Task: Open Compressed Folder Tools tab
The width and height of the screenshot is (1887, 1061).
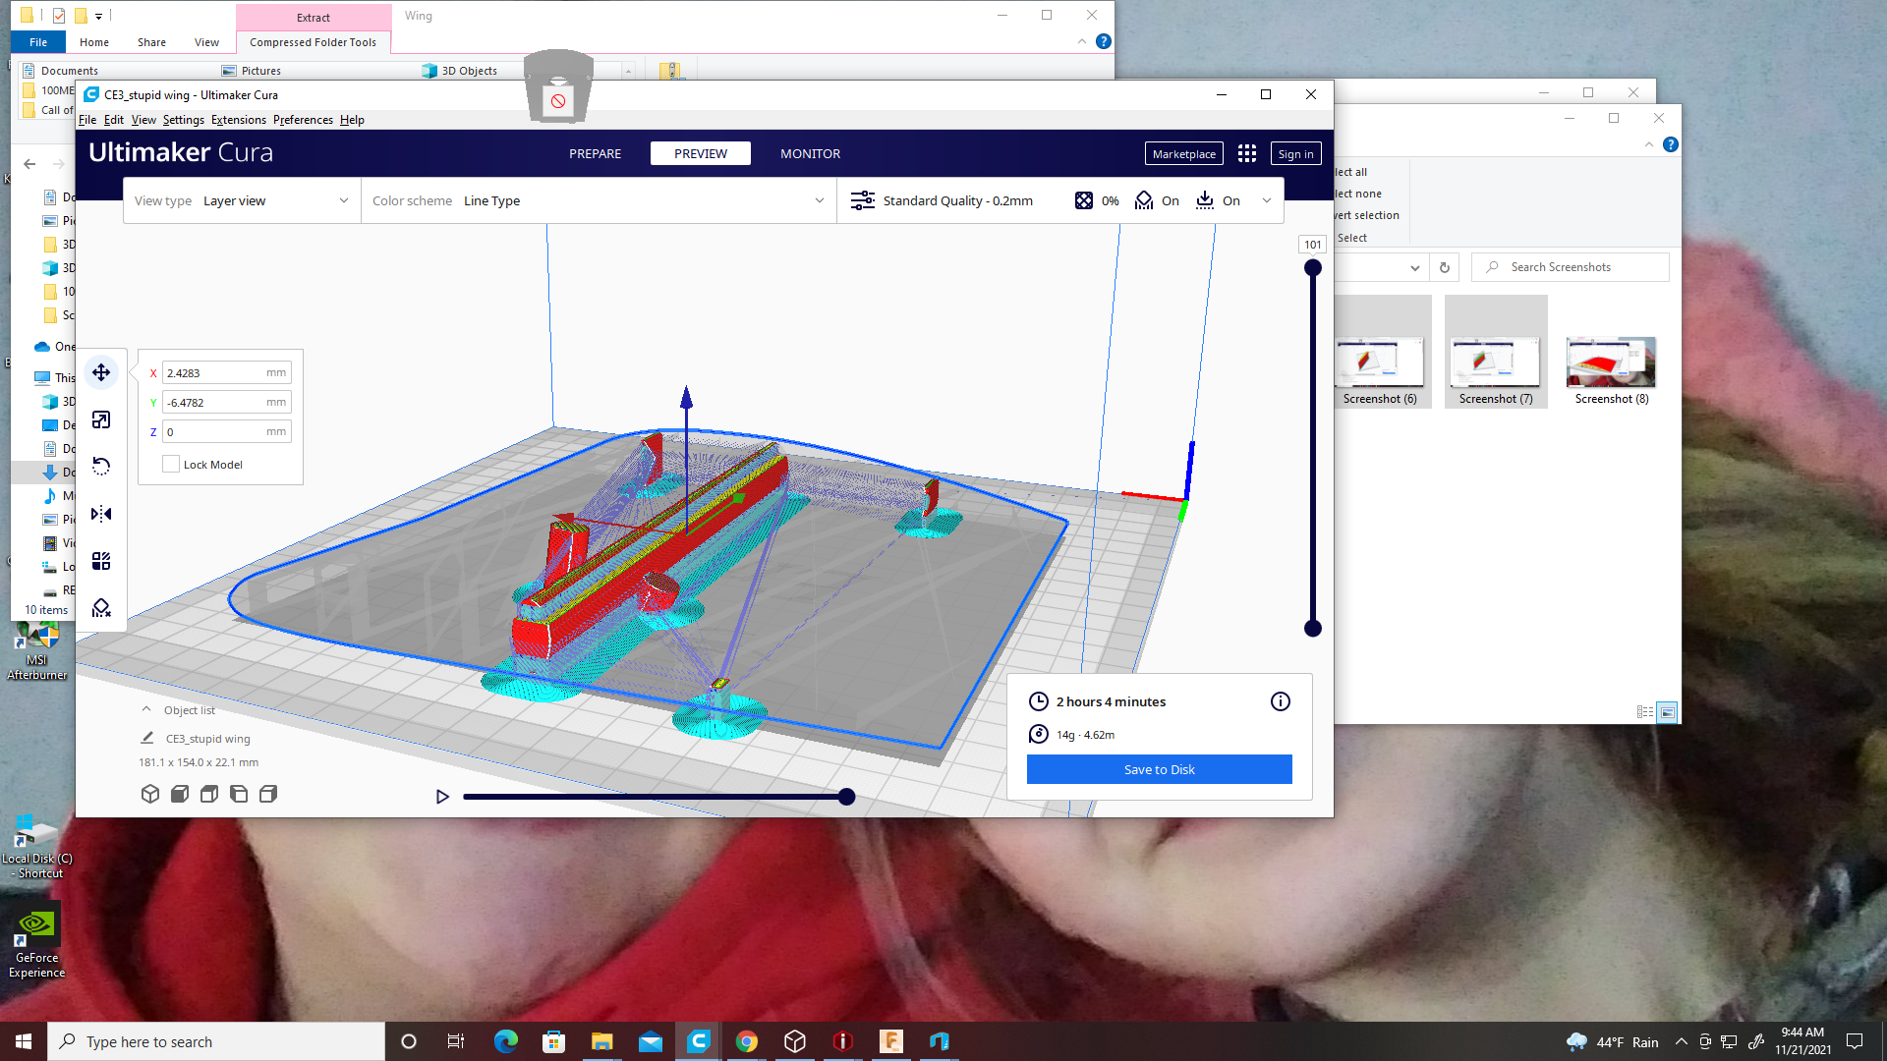Action: (x=313, y=42)
